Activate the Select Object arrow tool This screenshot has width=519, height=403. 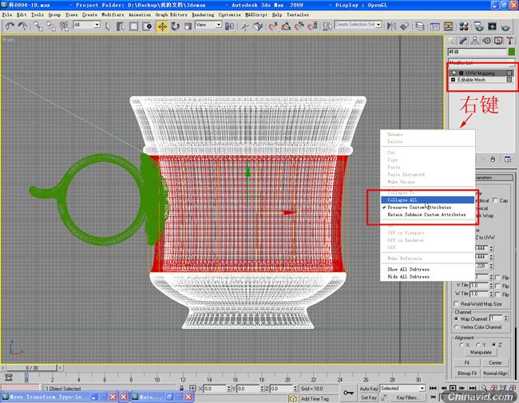click(x=108, y=26)
